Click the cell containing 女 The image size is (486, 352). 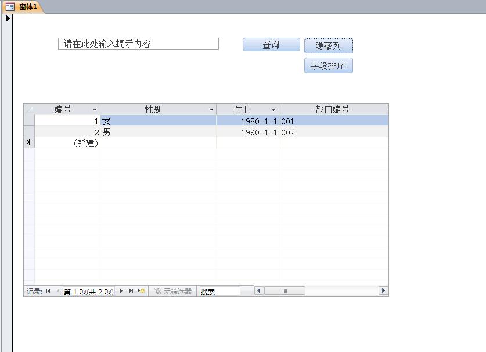coord(158,121)
